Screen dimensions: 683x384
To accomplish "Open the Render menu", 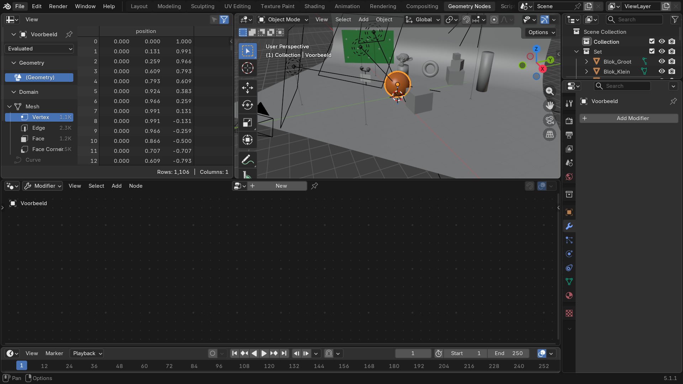I will 58,6.
